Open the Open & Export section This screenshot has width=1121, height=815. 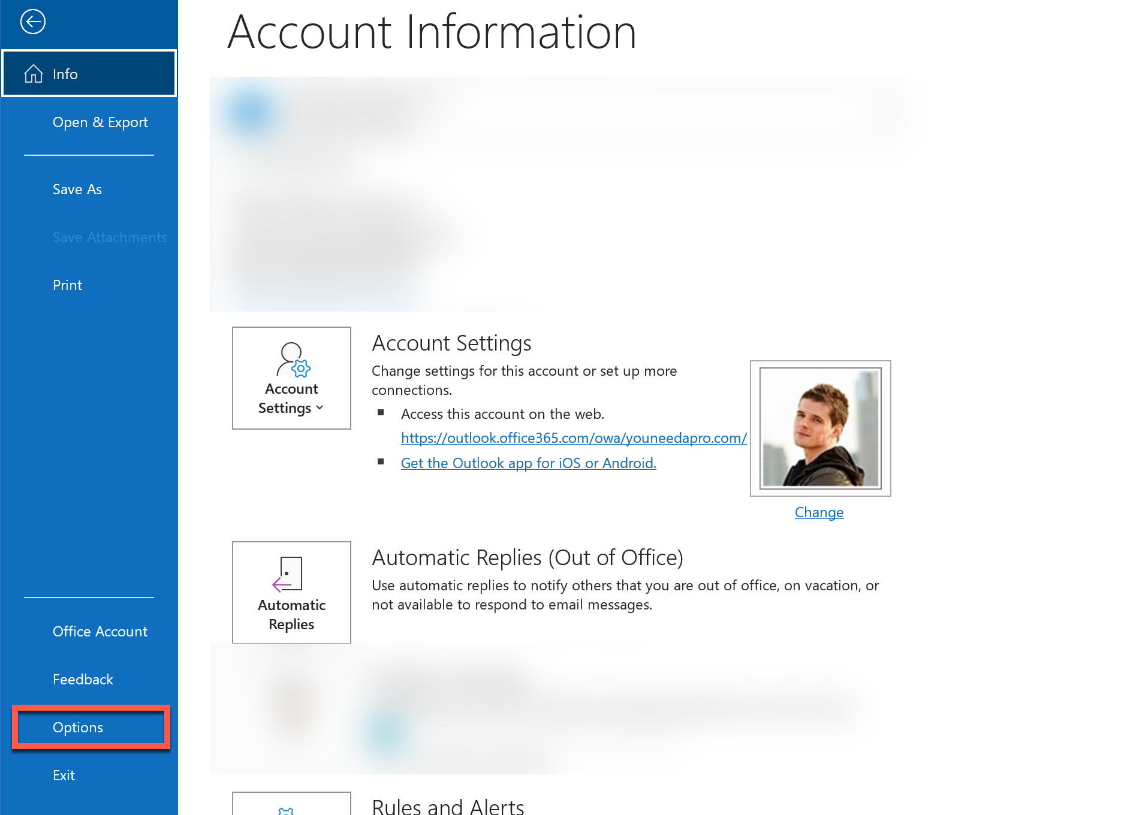[x=100, y=122]
